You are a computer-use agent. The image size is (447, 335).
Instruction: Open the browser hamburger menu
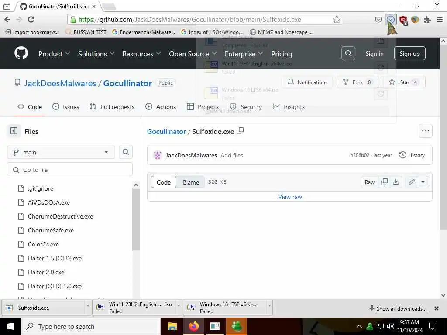pyautogui.click(x=440, y=19)
